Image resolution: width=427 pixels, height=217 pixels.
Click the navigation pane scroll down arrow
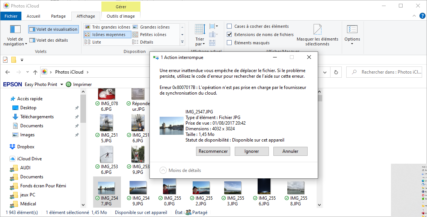pos(83,205)
